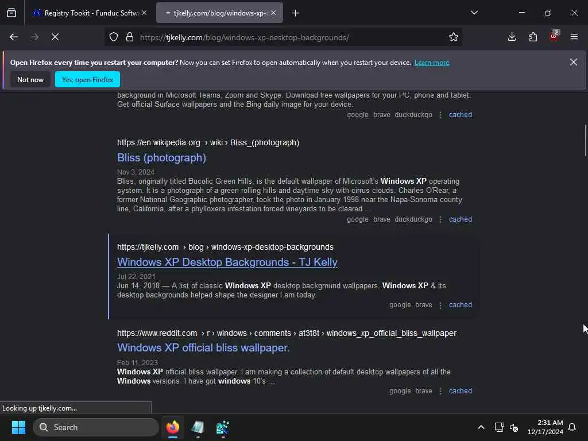Screen dimensions: 588x441
Task: Expand more options for the reddit result
Action: 440,391
